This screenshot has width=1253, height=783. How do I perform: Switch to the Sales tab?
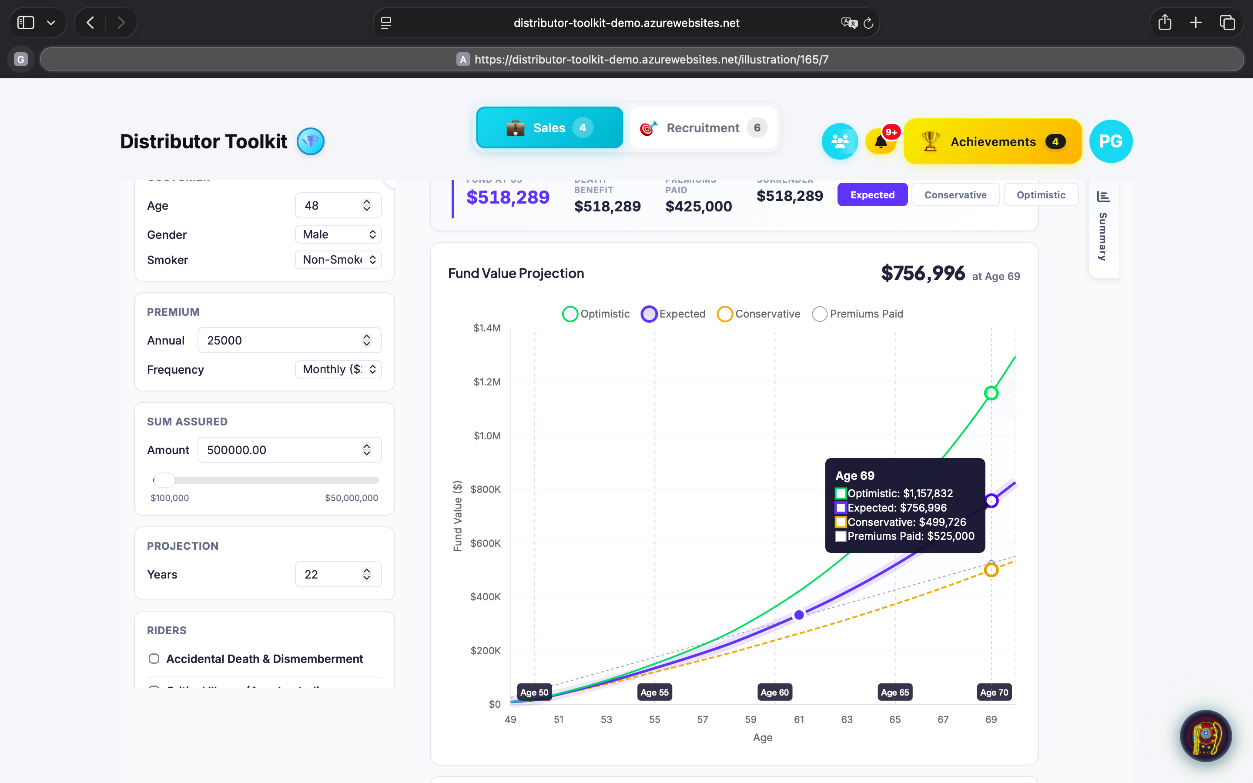click(549, 127)
